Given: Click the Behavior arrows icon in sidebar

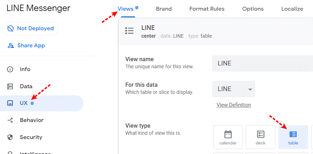Looking at the screenshot, I should 10,120.
